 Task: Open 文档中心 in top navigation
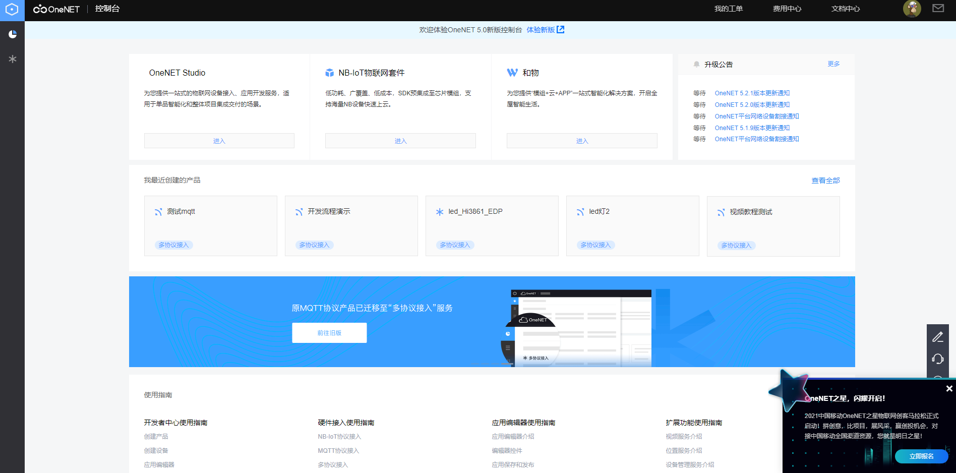(x=845, y=9)
